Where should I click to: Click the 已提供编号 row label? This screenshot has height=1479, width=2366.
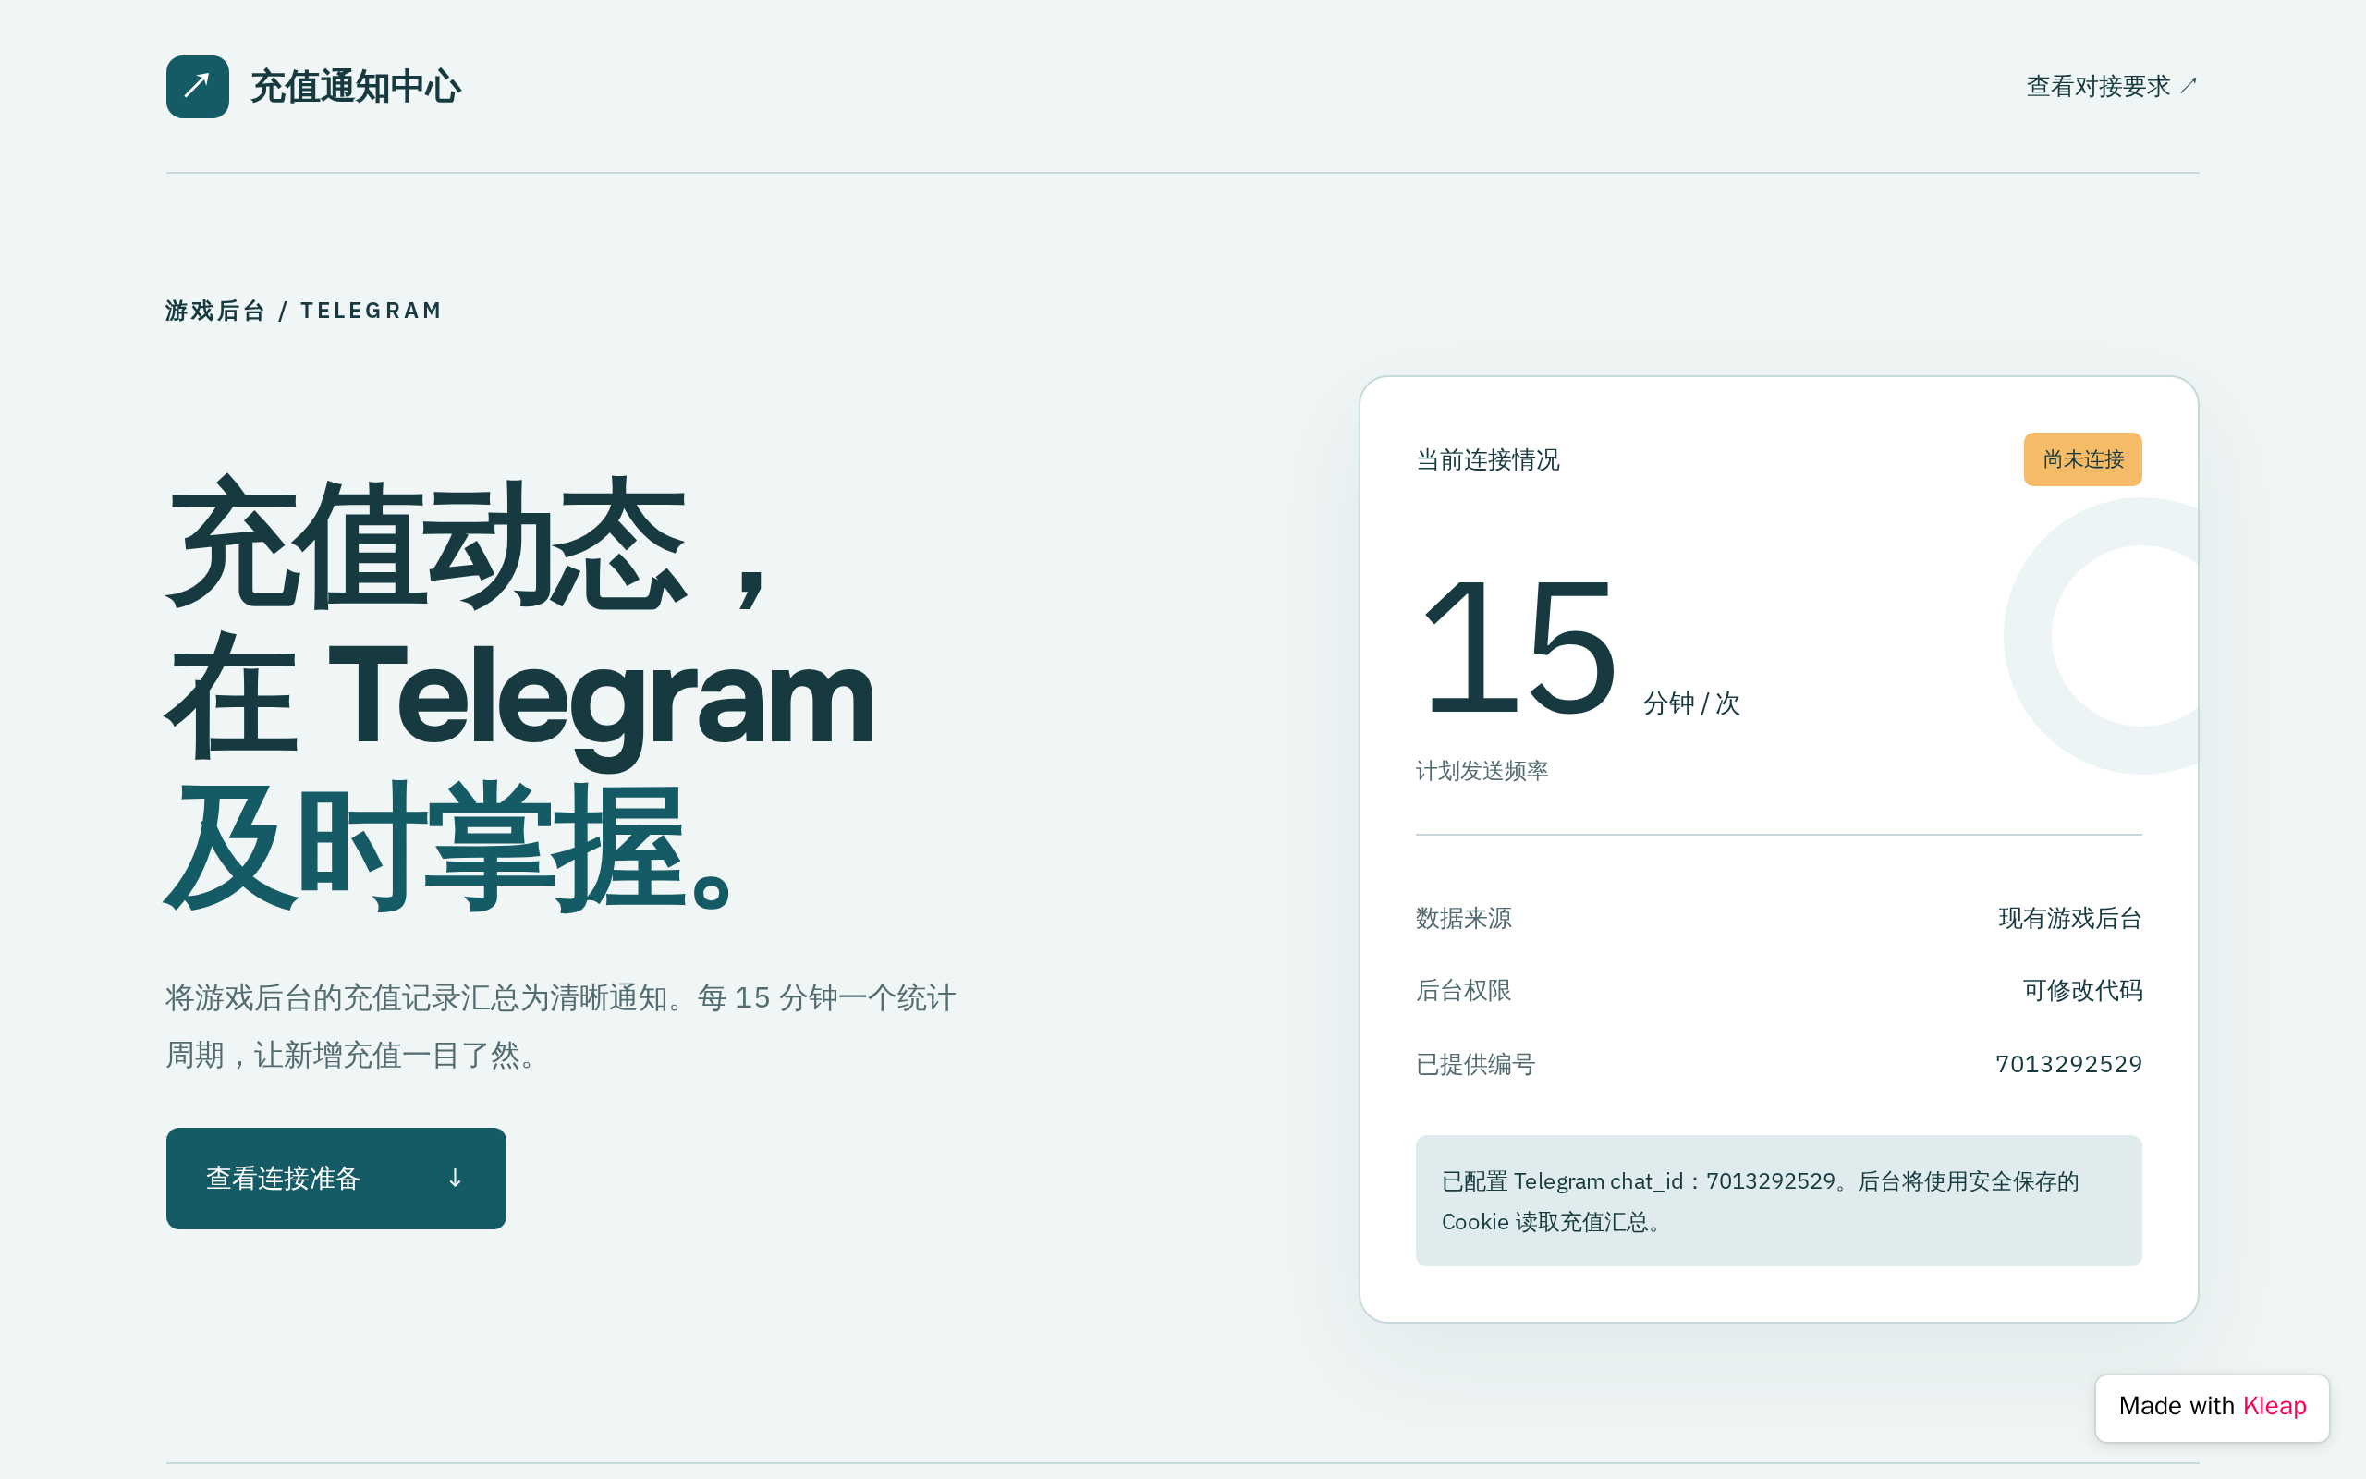click(1475, 1063)
